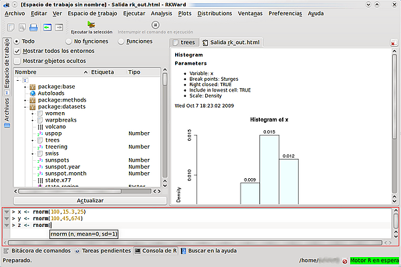Click the first document icon in the toolbar
Screen dimensions: 401x267
[x=11, y=27]
